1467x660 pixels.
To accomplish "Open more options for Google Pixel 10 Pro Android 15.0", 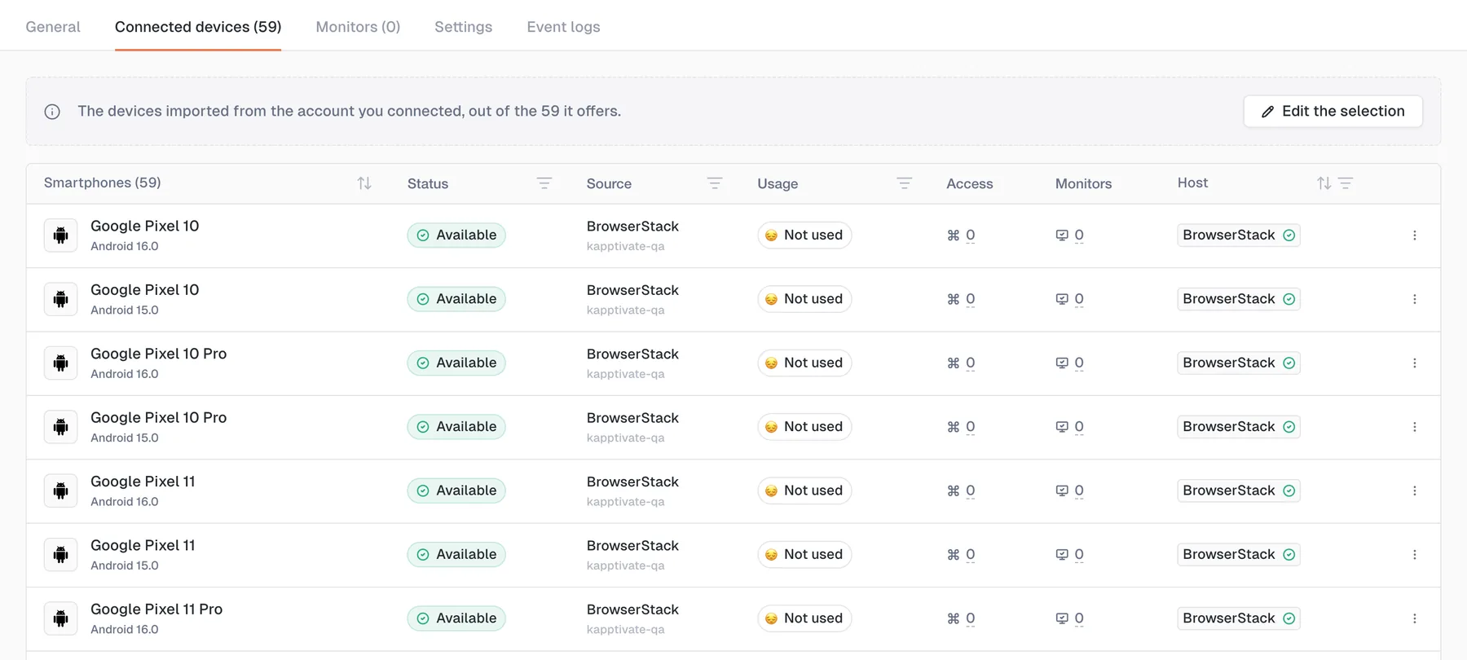I will tap(1415, 427).
